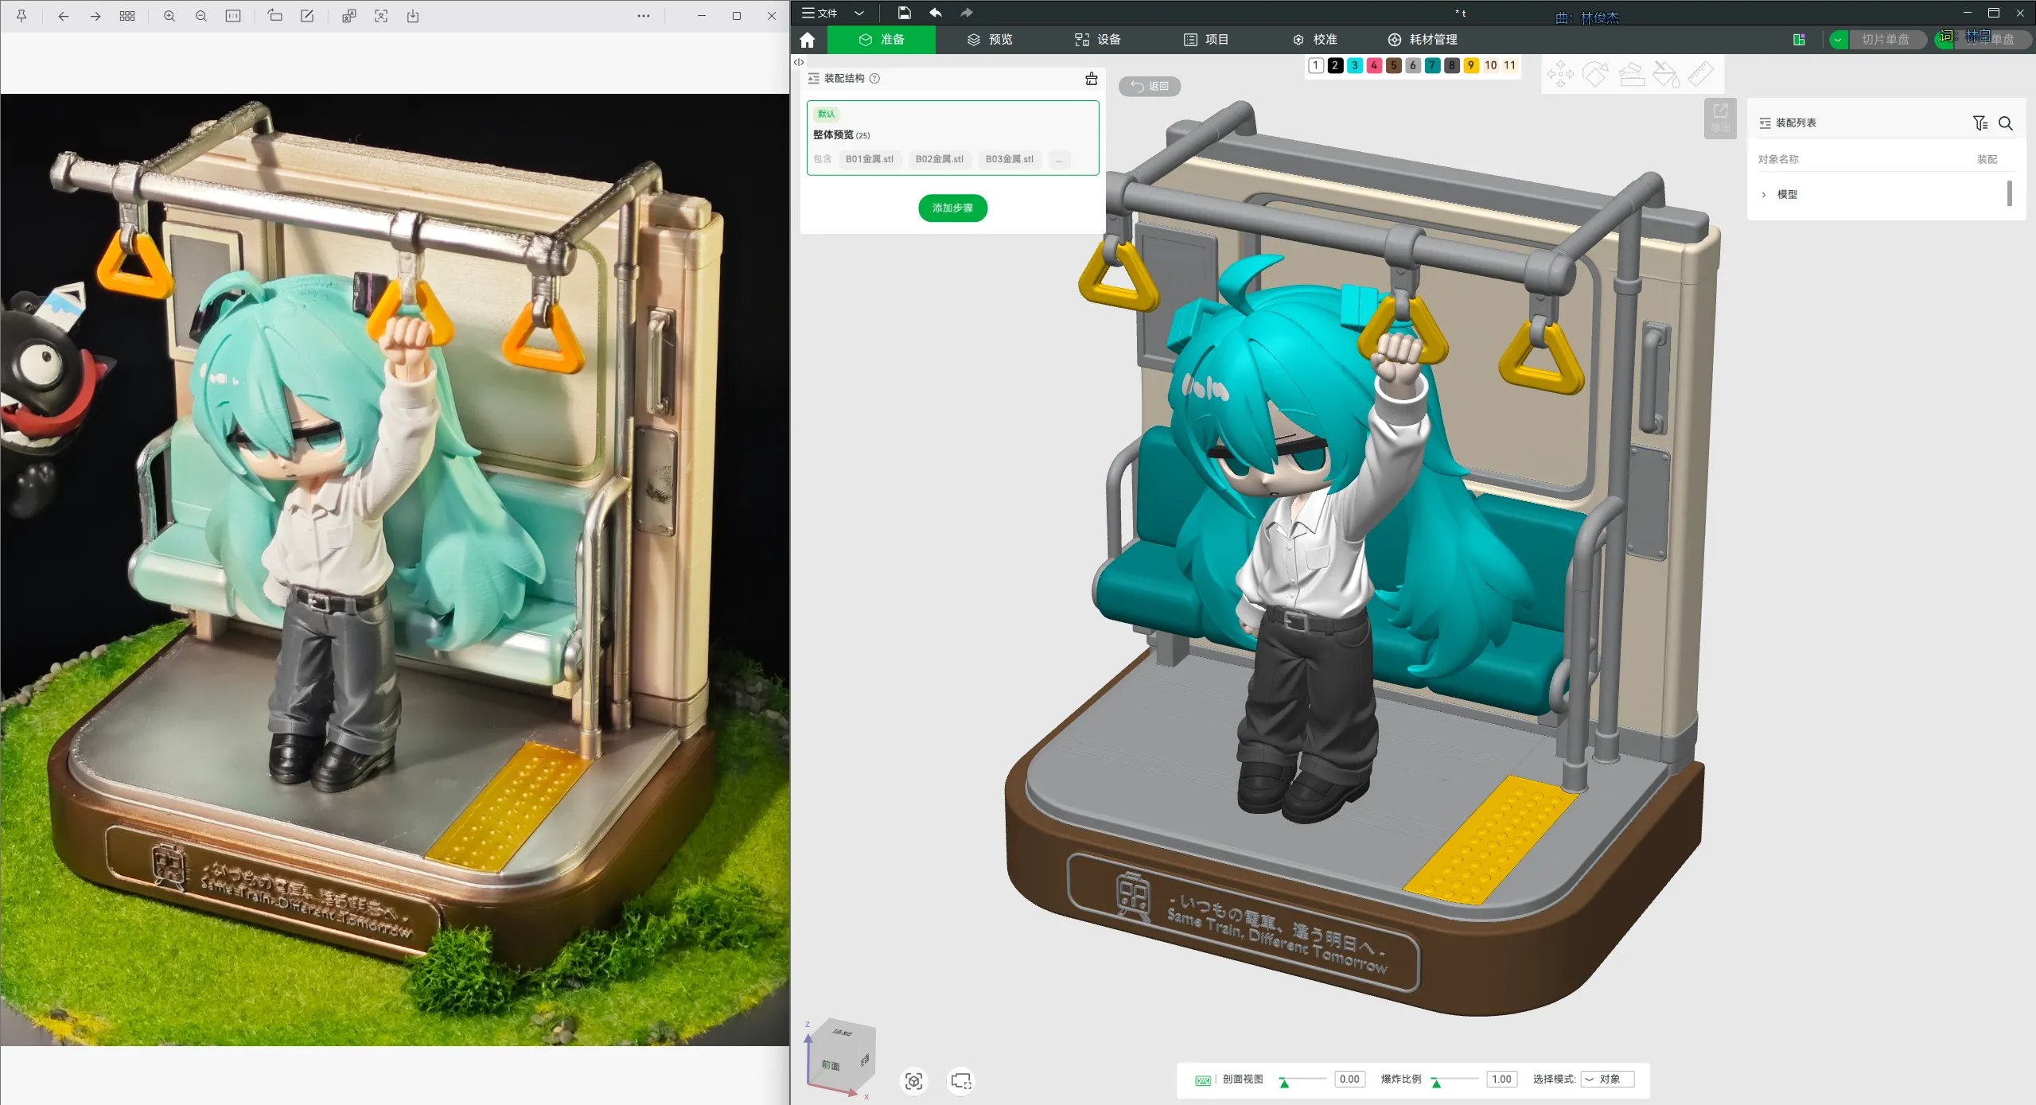The image size is (2036, 1105).
Task: Collapse the left panel toggle arrows
Action: [799, 62]
